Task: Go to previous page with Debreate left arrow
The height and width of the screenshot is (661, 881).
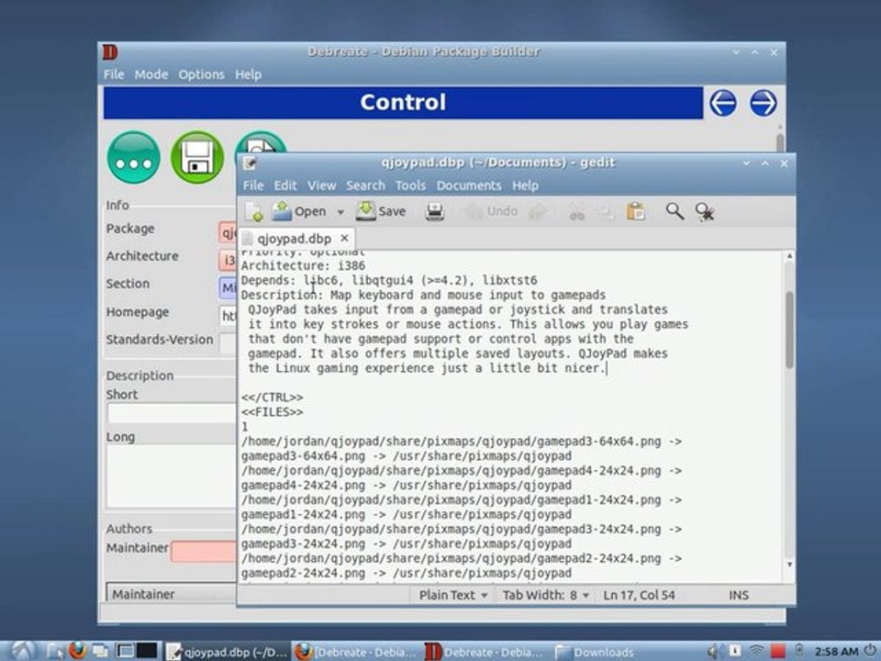Action: tap(722, 103)
